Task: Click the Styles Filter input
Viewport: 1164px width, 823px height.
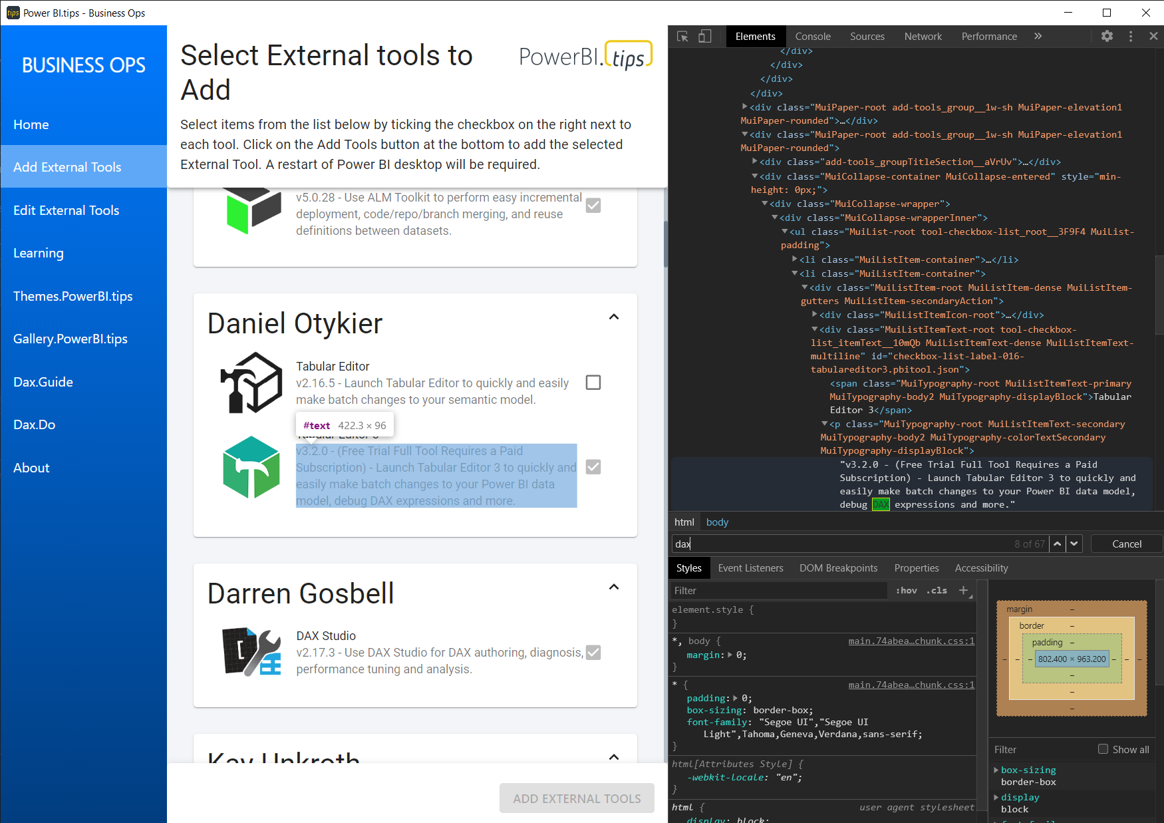Action: point(780,590)
